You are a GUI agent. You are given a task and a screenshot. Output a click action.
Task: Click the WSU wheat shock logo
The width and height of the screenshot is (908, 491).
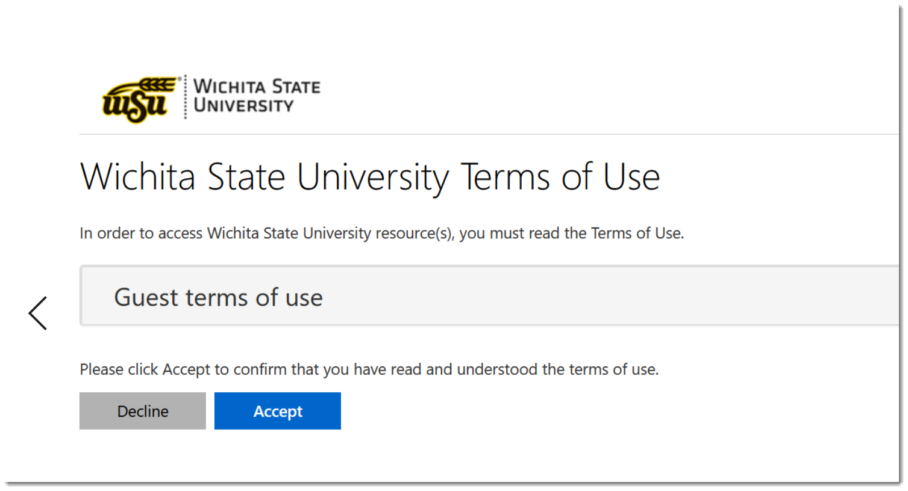[x=140, y=99]
